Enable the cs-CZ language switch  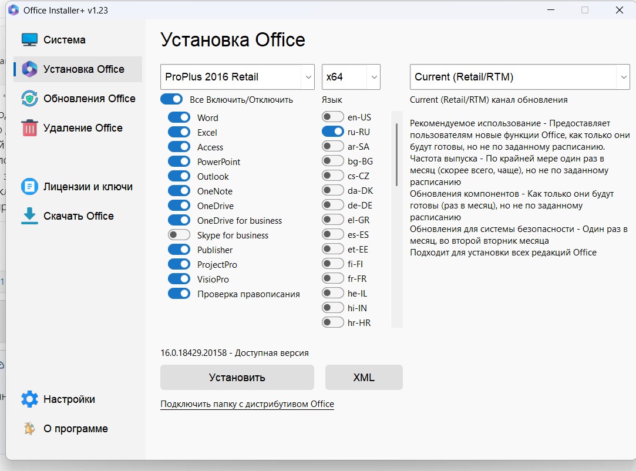333,176
